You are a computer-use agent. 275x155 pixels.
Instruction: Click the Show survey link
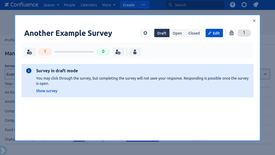47,91
